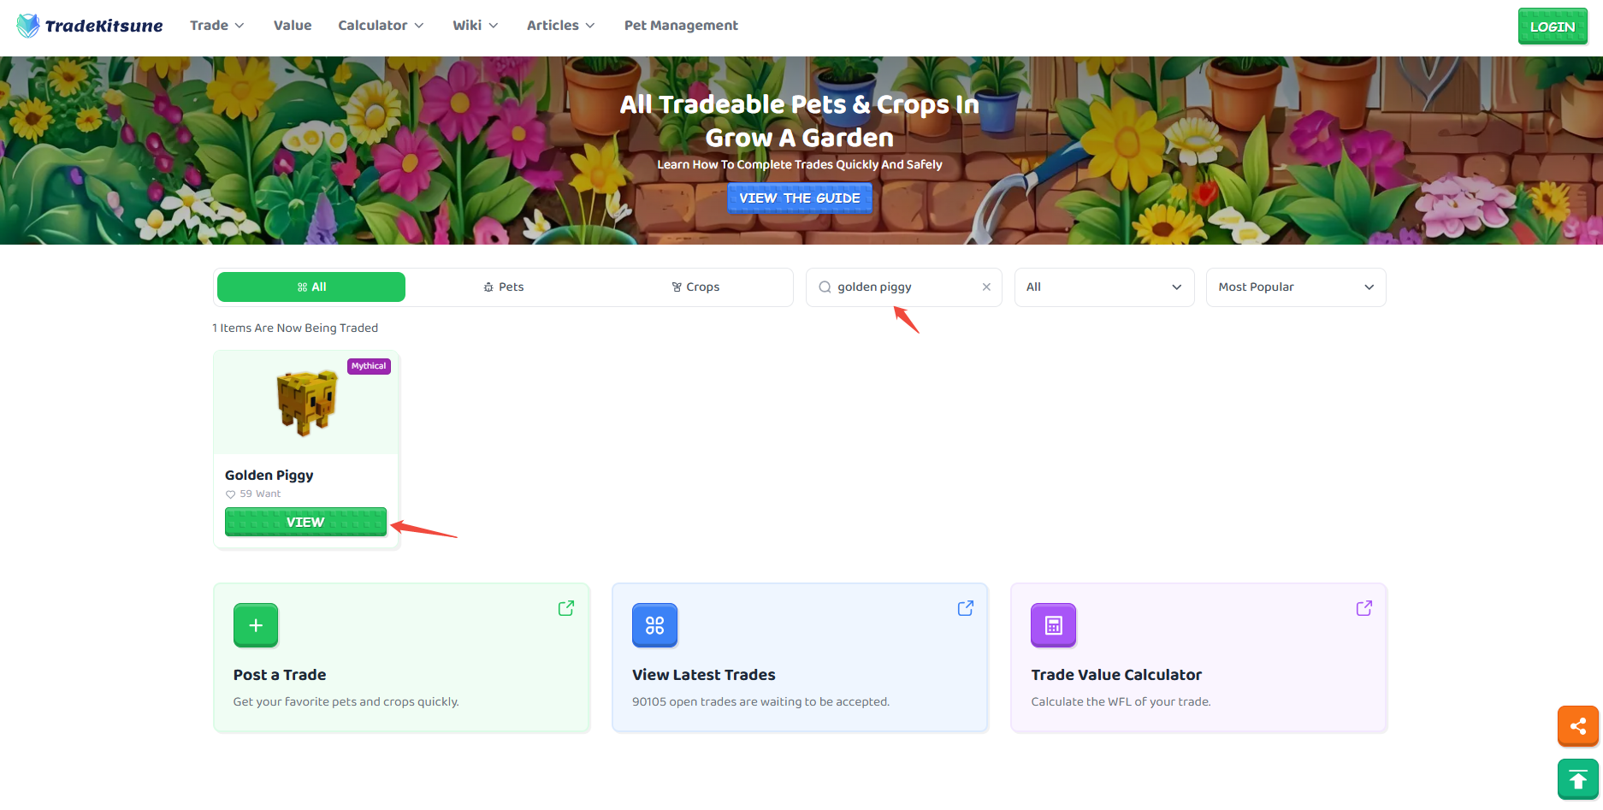Clear the search text with X

[x=986, y=287]
